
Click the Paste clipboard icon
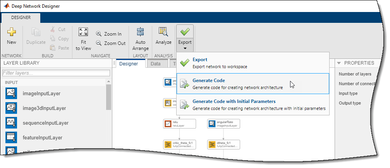[53, 48]
